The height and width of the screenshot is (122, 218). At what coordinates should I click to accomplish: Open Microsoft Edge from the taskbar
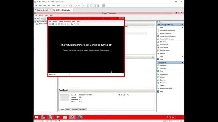[80, 117]
